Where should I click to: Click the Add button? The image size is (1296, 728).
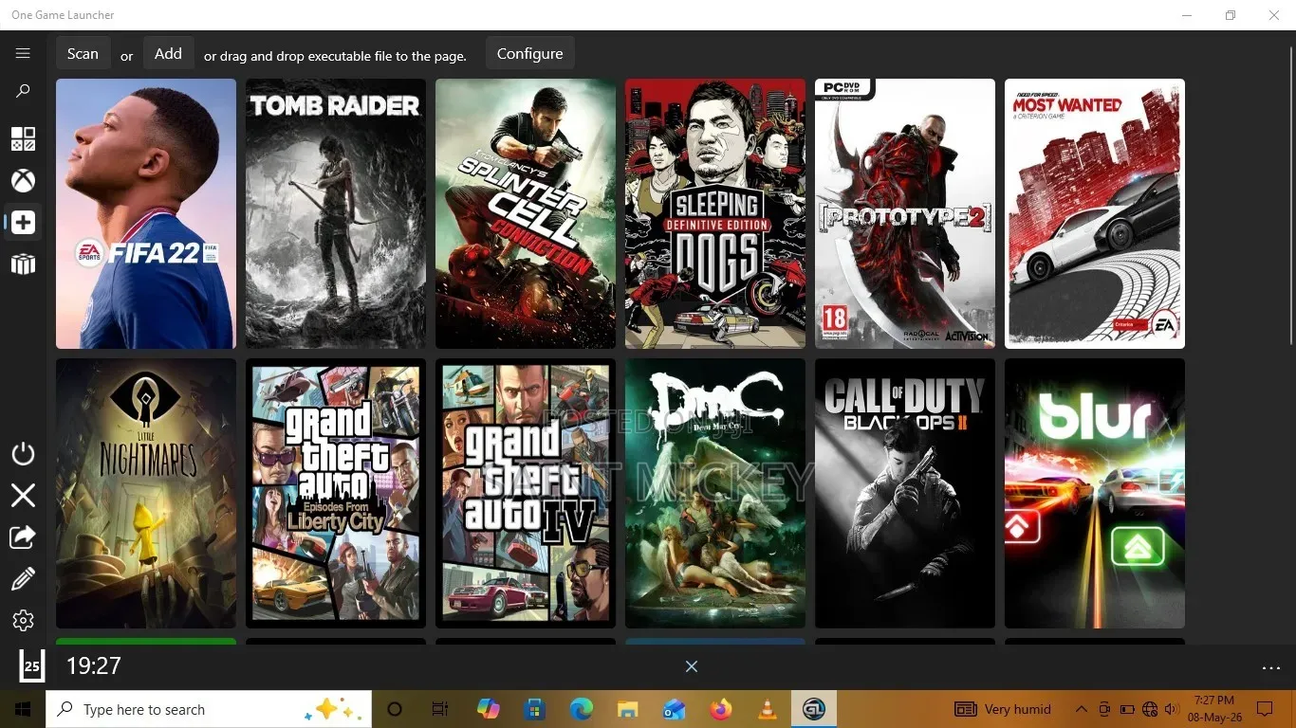coord(168,54)
